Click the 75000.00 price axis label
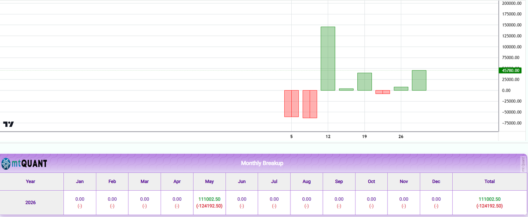Image resolution: width=528 pixels, height=217 pixels. pos(511,57)
